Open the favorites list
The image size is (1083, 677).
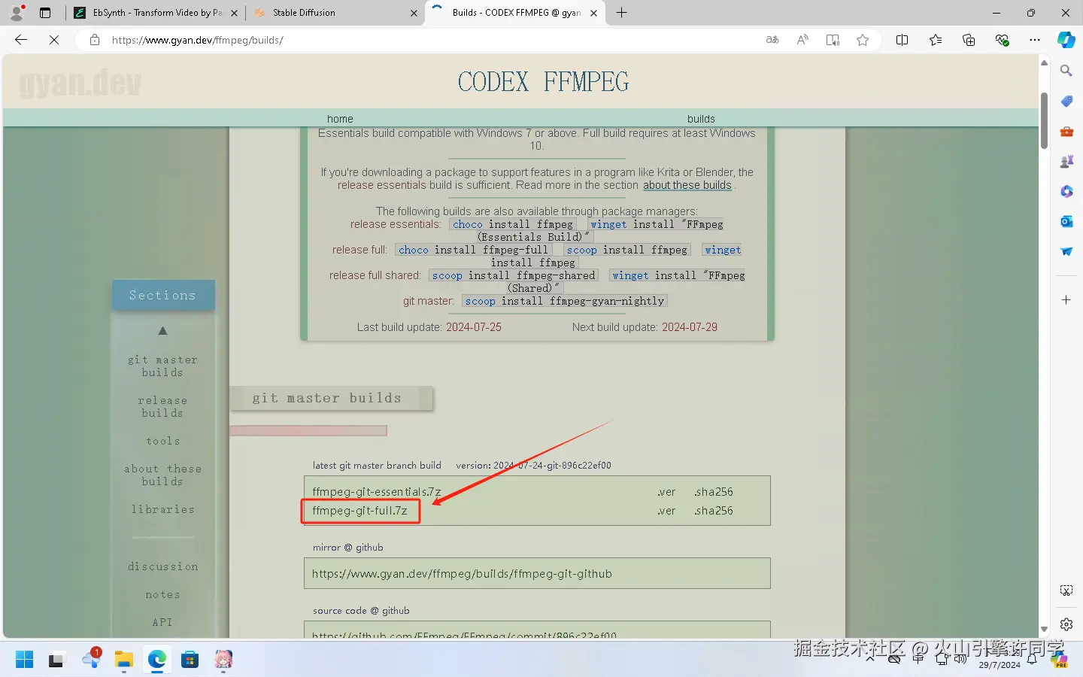tap(936, 40)
